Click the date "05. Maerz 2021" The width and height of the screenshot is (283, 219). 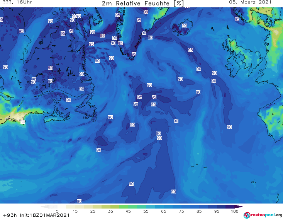(250, 2)
